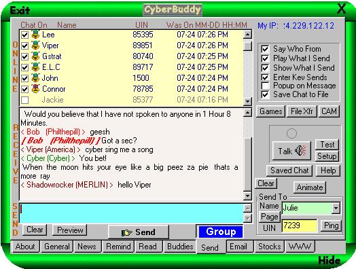Viewport: 356px width, 269px height.
Task: Open the Games button
Action: pos(270,111)
